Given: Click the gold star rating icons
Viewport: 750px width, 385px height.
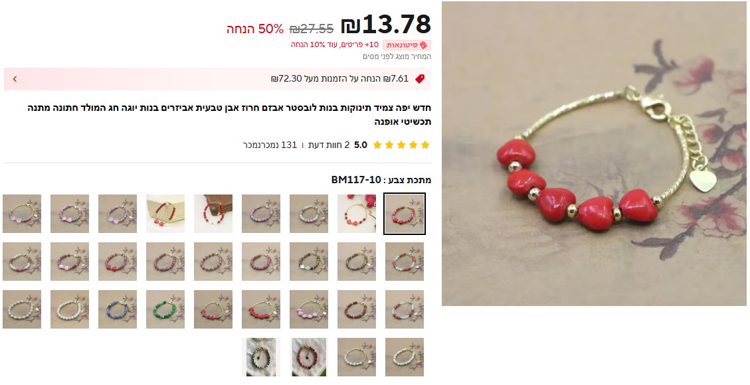Looking at the screenshot, I should [401, 145].
